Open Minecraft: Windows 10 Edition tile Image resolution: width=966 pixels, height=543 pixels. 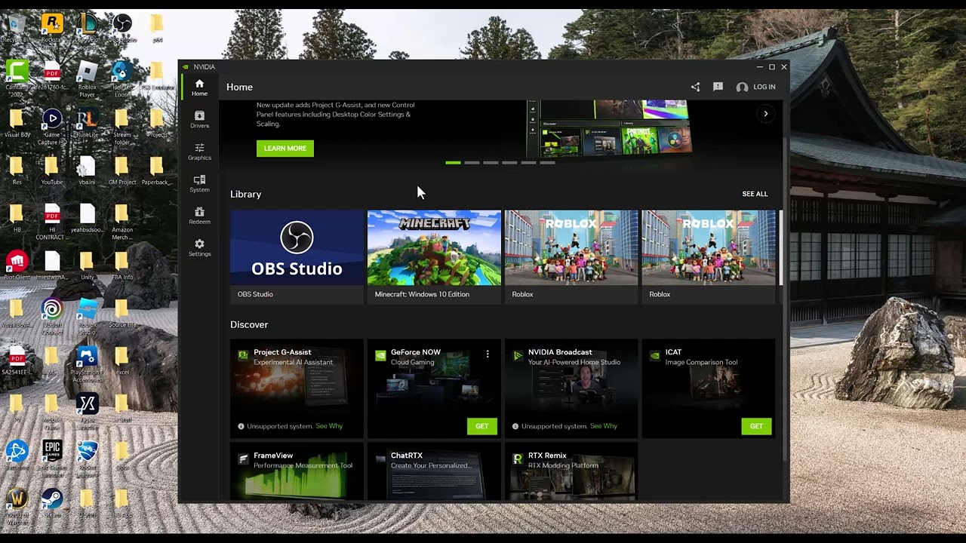click(434, 256)
